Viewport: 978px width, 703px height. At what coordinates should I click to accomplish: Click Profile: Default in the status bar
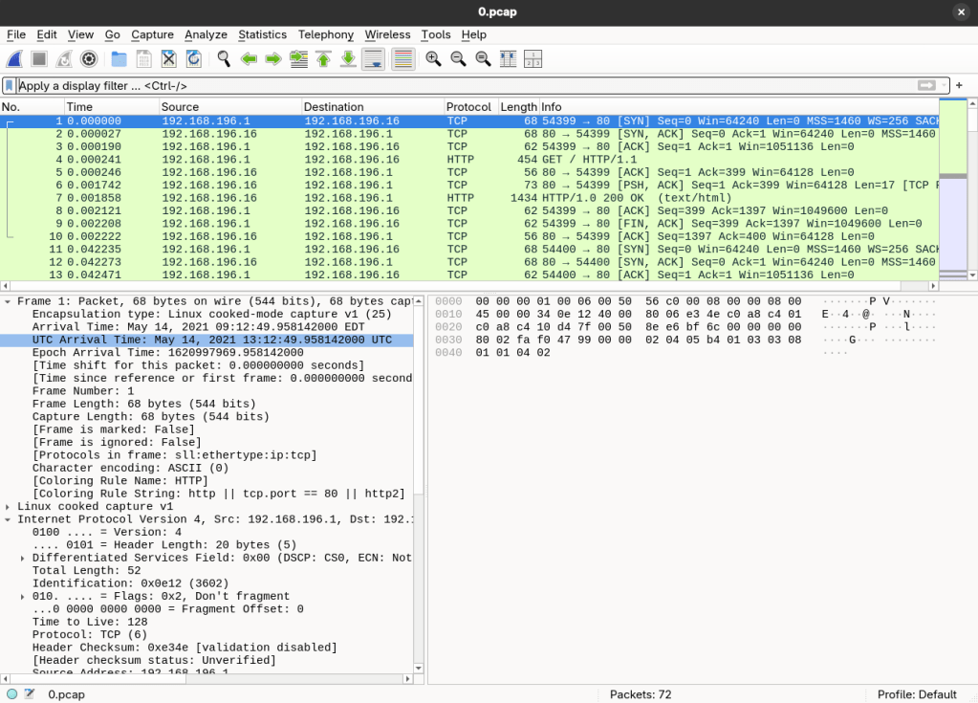[917, 694]
